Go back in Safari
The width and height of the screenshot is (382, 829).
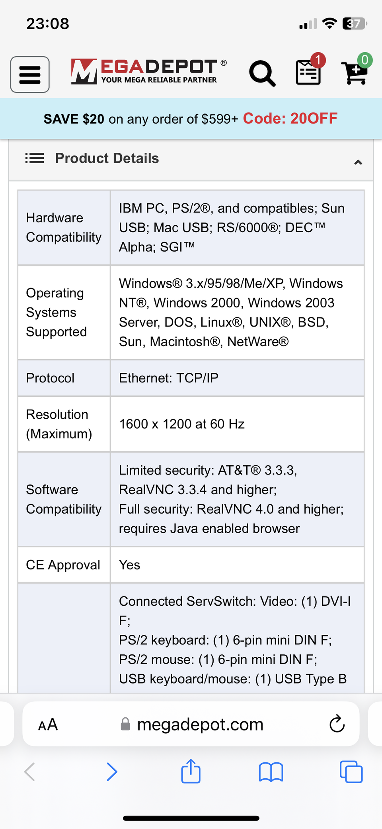point(30,772)
